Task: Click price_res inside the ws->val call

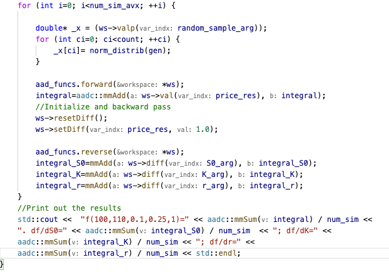Action: (x=236, y=96)
